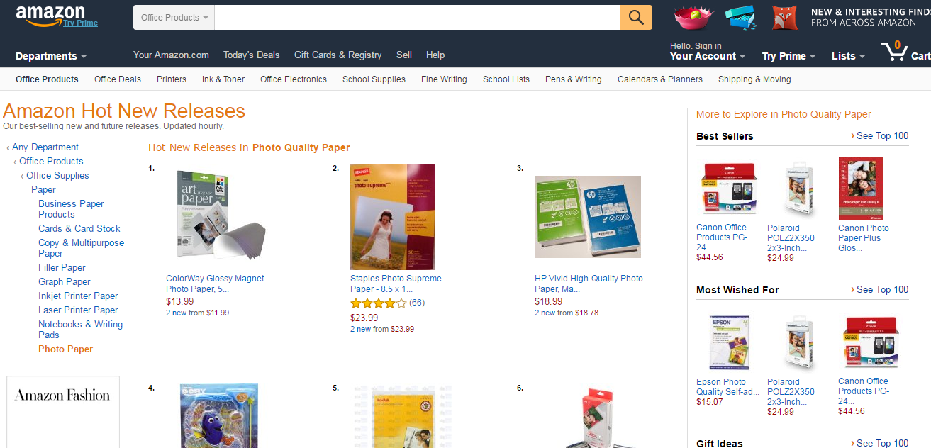Click the blue gift box banner icon
This screenshot has width=931, height=448.
pyautogui.click(x=742, y=18)
